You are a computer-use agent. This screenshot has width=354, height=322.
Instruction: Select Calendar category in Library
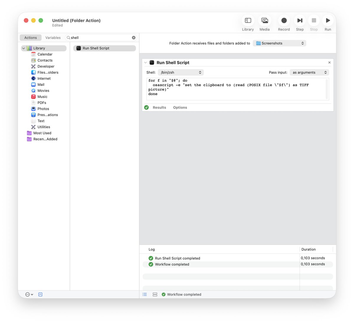tap(45, 54)
